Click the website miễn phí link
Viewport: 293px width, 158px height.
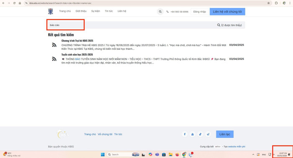236,147
